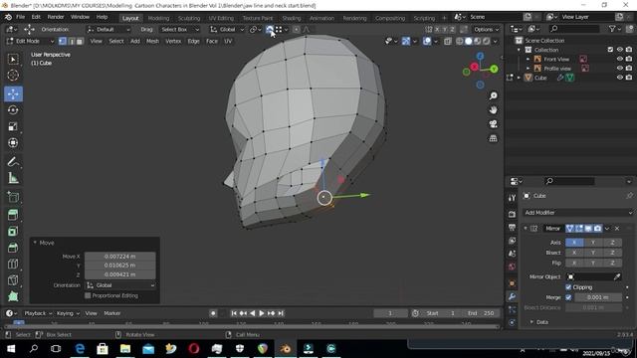Open Blender from Windows taskbar
Screen dimensions: 637x358
tap(286, 349)
